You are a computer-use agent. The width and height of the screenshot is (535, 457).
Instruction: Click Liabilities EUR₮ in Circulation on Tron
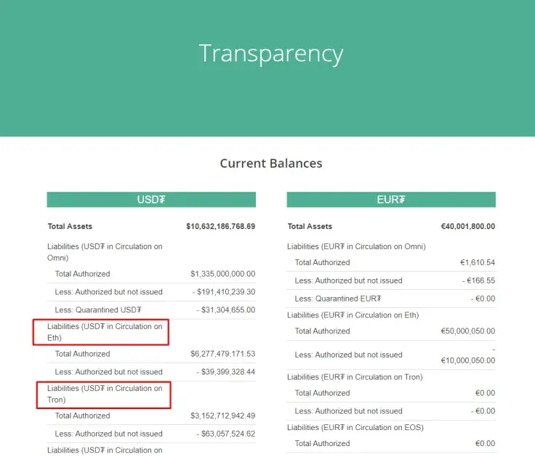tap(355, 377)
